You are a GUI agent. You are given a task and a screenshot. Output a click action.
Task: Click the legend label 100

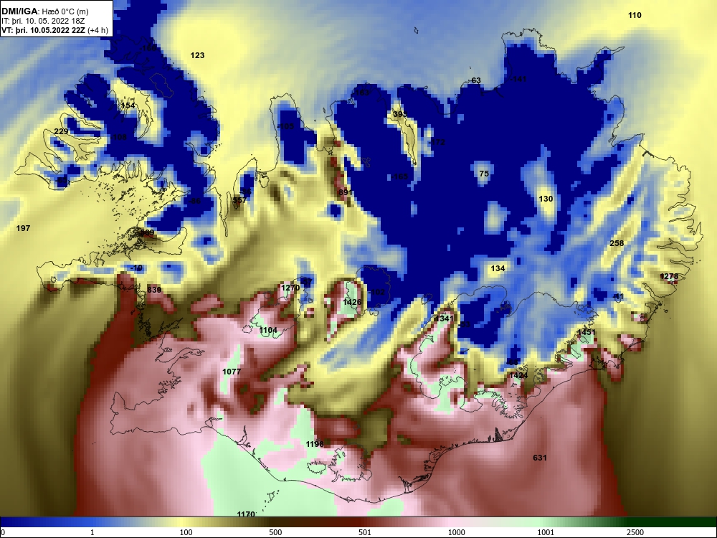186,532
